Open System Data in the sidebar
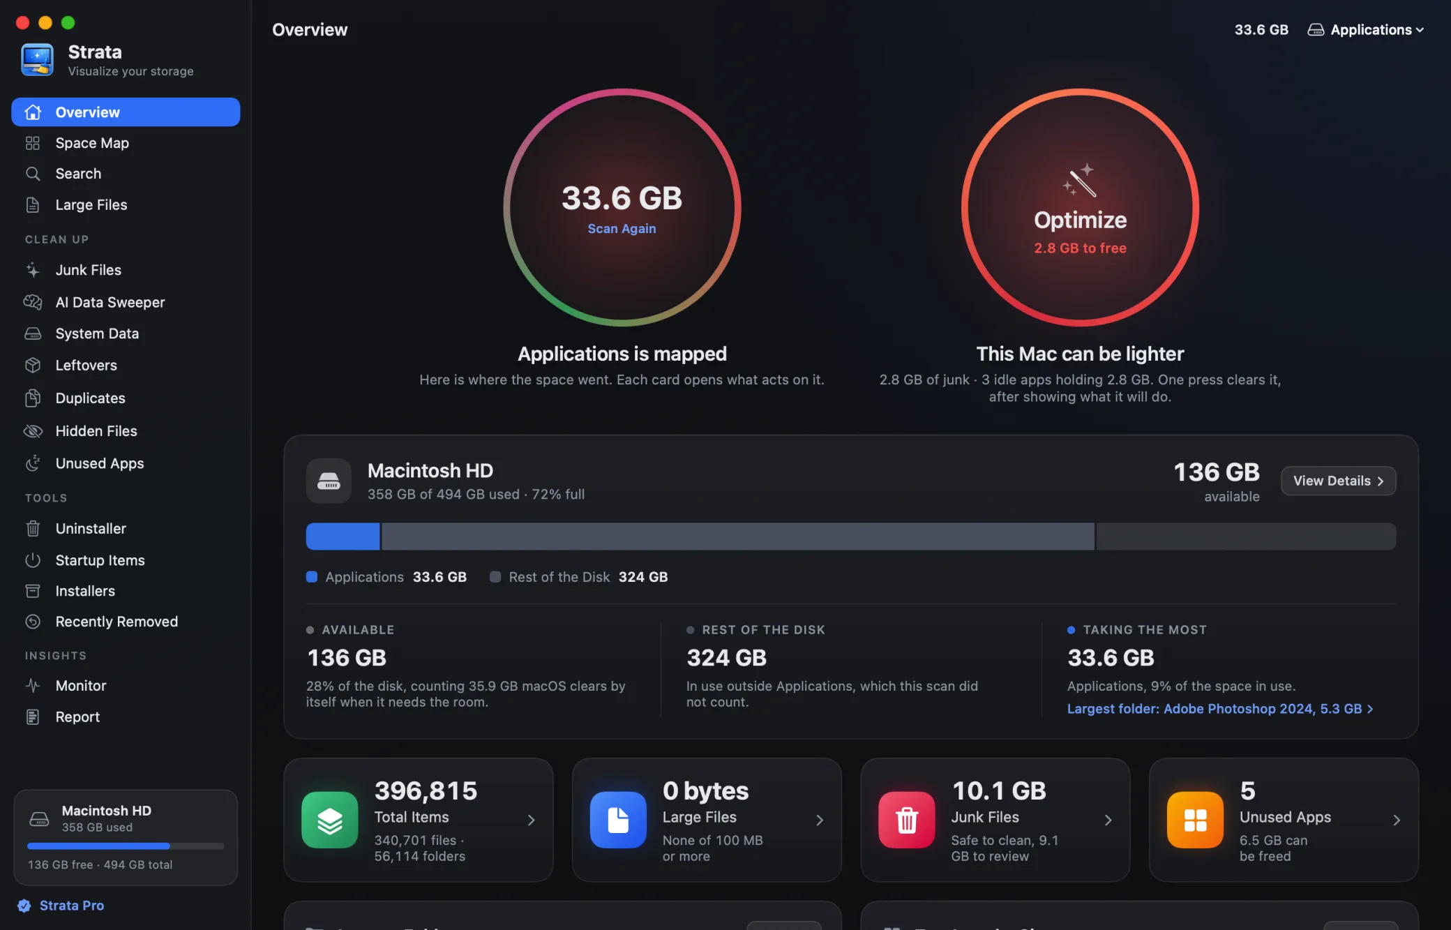The width and height of the screenshot is (1451, 930). [126, 333]
